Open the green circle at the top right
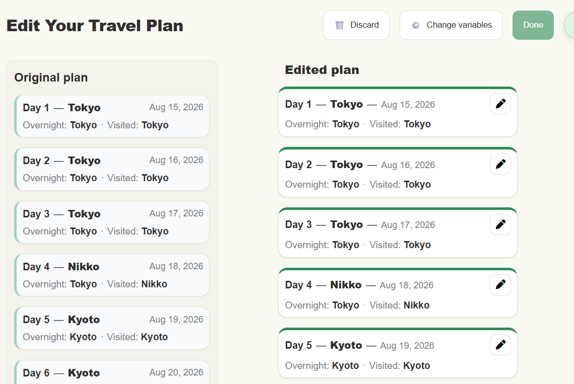The width and height of the screenshot is (574, 384). 571,25
